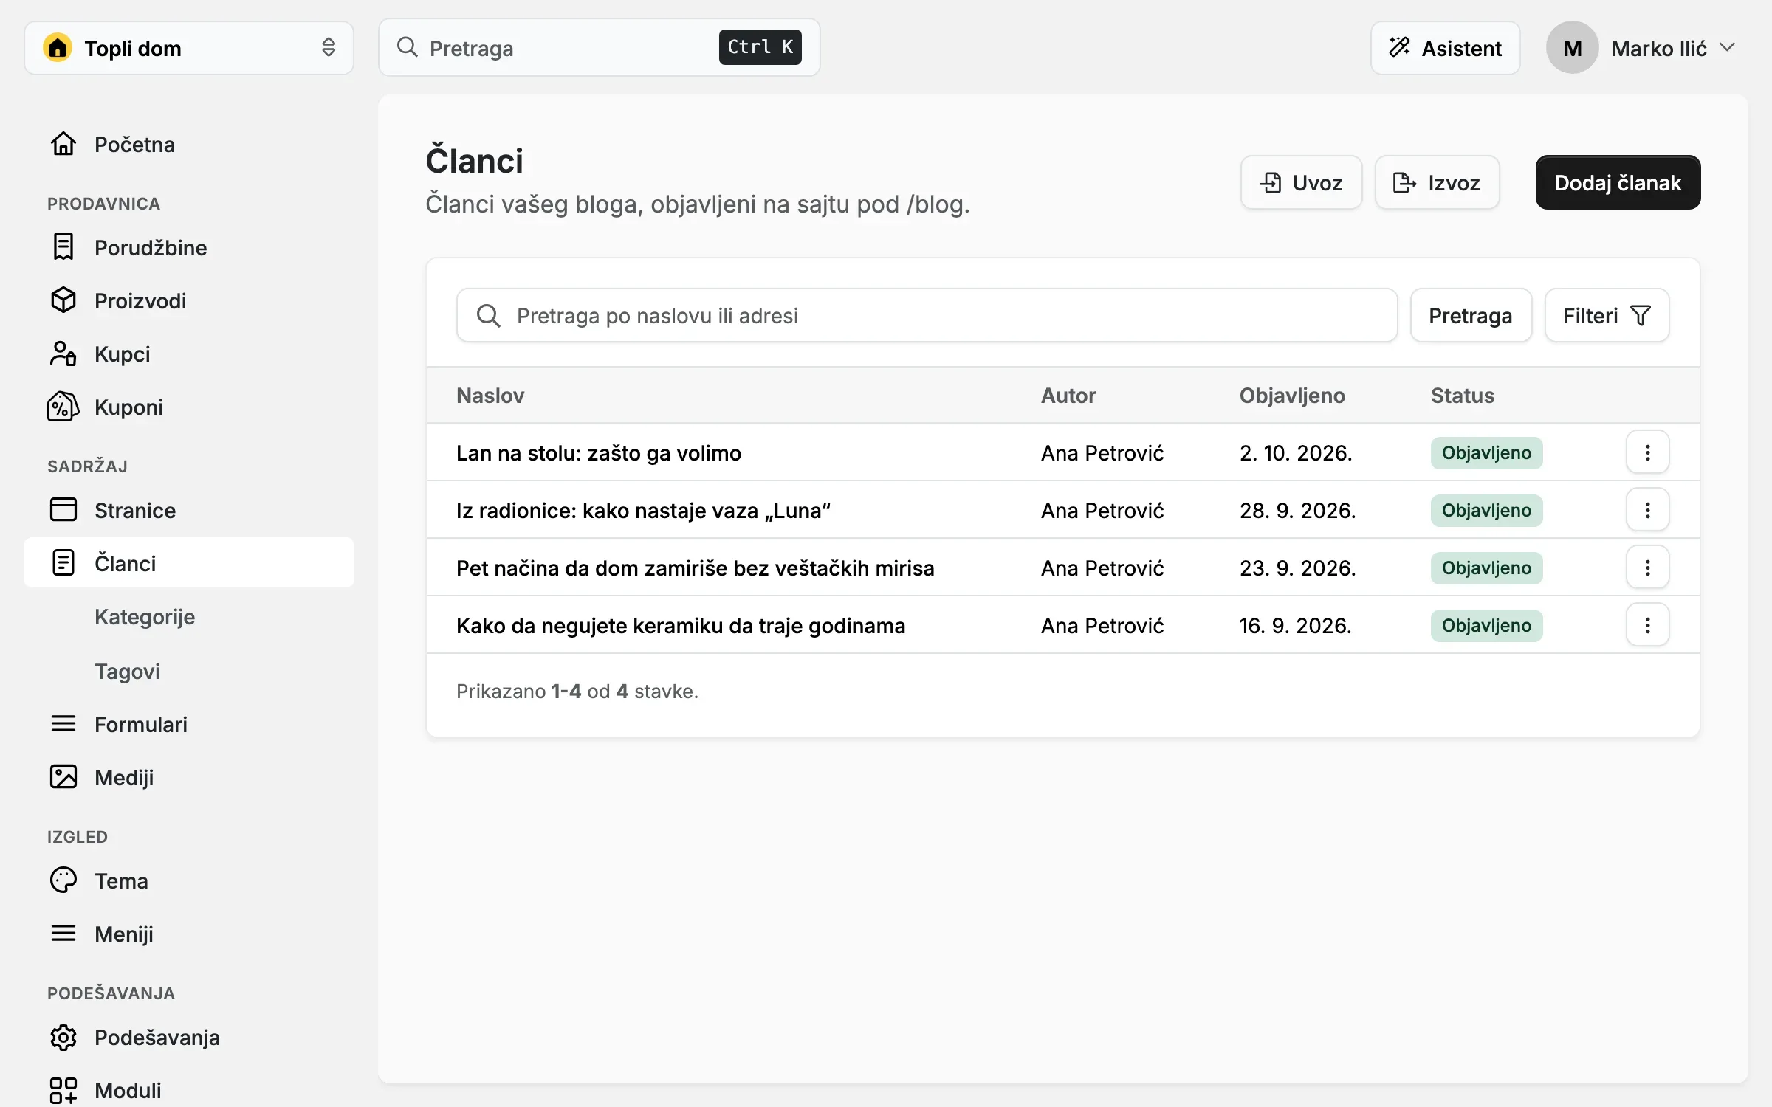Viewport: 1772px width, 1107px height.
Task: Open actions menu for Pet načina row
Action: 1647,568
